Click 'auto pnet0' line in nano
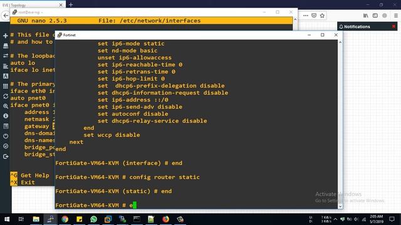The image size is (401, 225). (28, 98)
